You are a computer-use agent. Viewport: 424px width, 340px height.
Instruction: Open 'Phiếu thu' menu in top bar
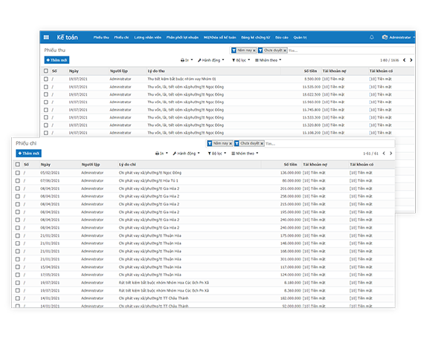point(101,38)
